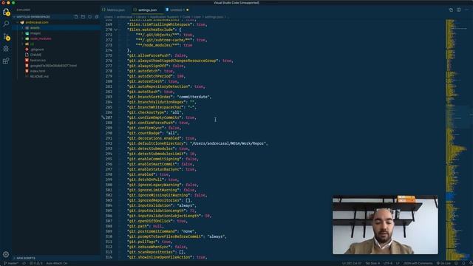This screenshot has height=266, width=473.
Task: Click the Split Editor icon
Action: click(458, 10)
